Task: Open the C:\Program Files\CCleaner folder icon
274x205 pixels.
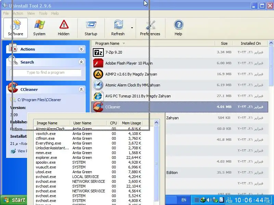Action: click(x=13, y=100)
